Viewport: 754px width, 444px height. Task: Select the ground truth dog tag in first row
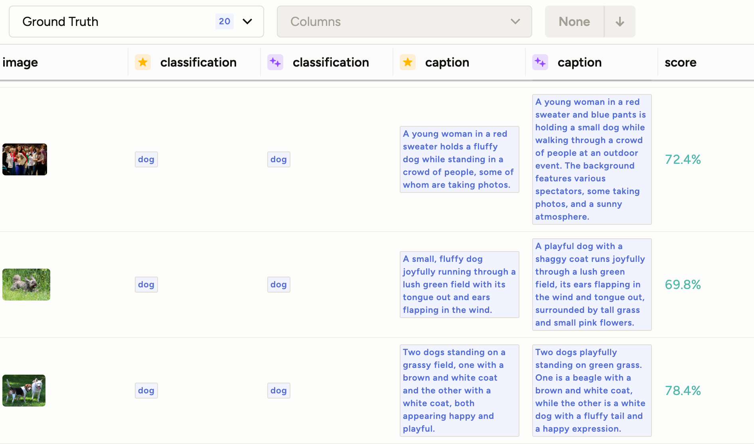146,159
